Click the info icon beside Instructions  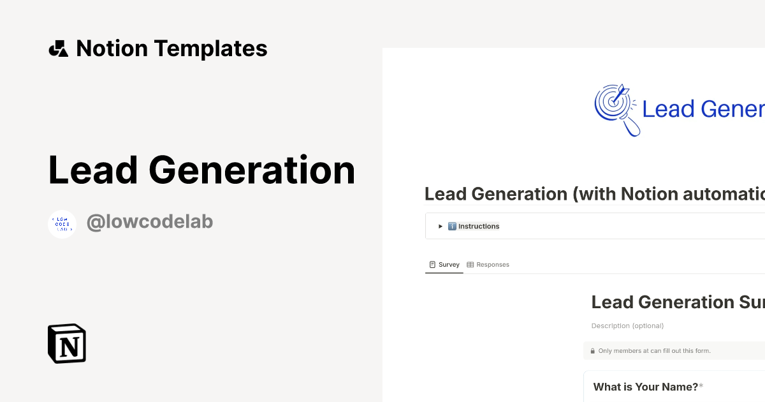453,226
